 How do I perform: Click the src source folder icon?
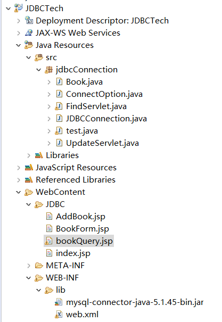click(x=39, y=57)
